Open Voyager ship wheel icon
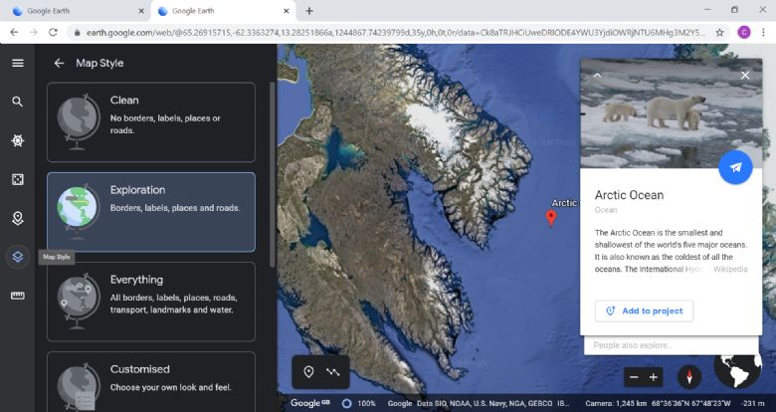776x412 pixels. point(17,140)
